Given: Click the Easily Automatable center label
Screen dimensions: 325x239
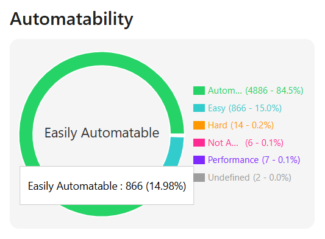Looking at the screenshot, I should tap(102, 133).
